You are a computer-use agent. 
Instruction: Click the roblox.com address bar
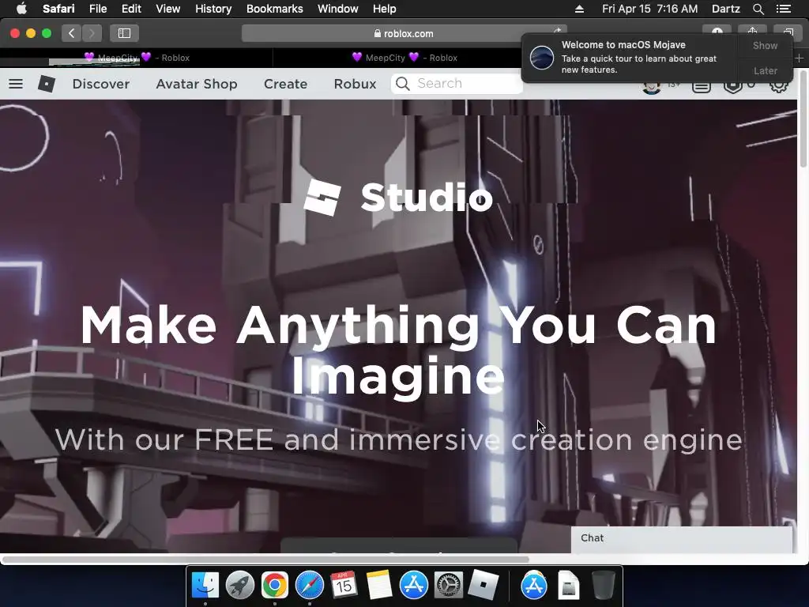[404, 33]
